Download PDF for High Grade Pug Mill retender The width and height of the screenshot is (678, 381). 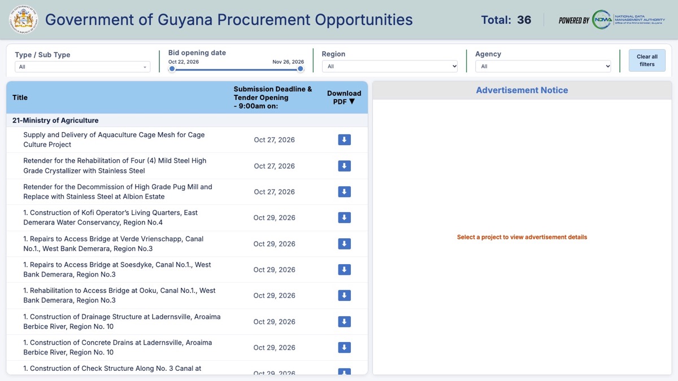[344, 192]
